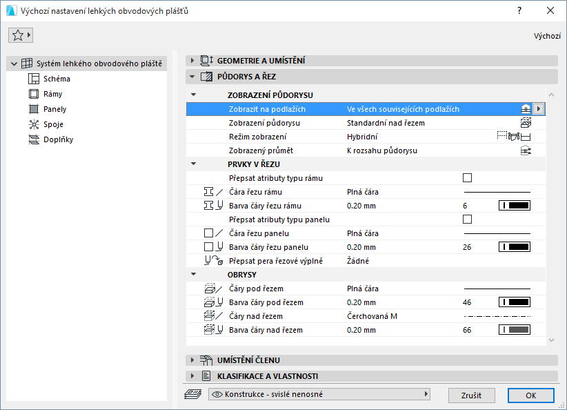Collapse the Systém lehkého obvodového pláště tree
This screenshot has height=410, width=567.
click(x=14, y=64)
